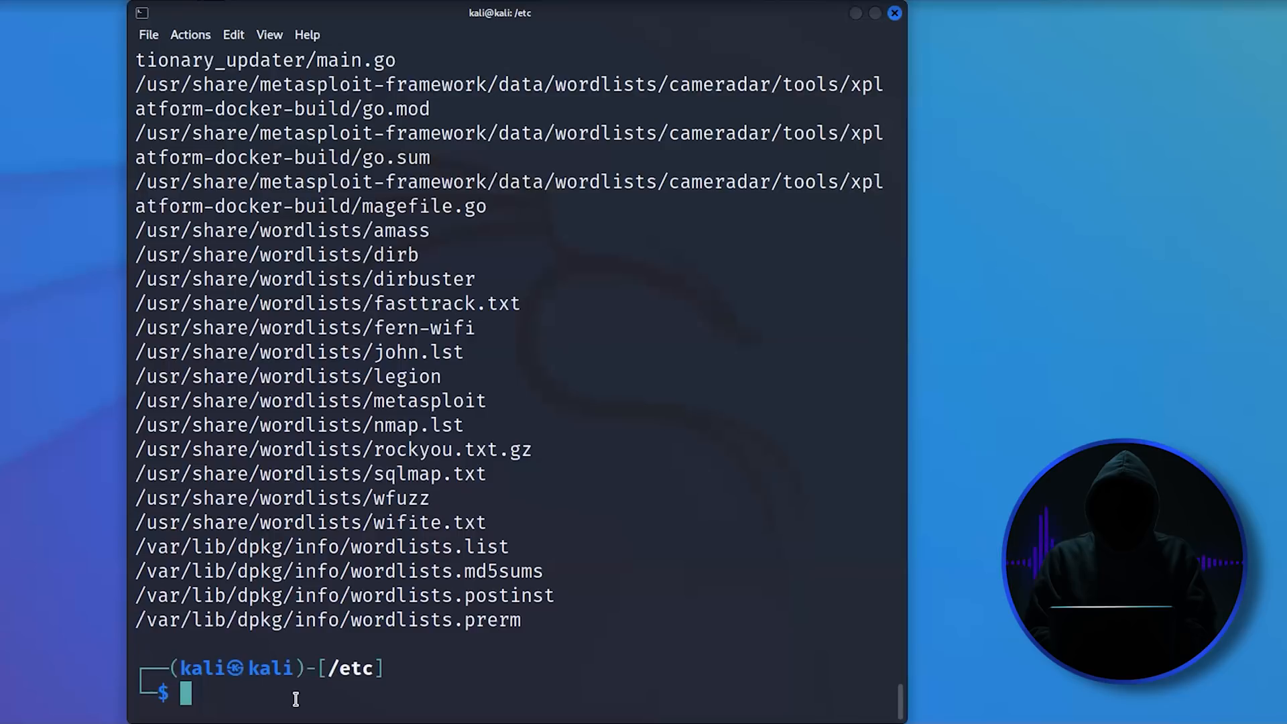The width and height of the screenshot is (1287, 724).
Task: Click the /etc directory in prompt
Action: 351,668
